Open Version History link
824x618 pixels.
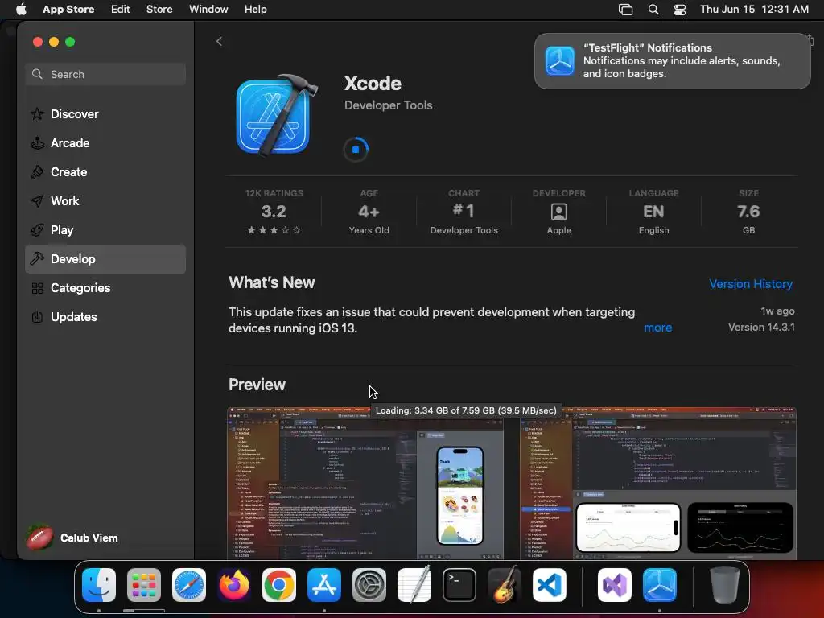click(x=751, y=284)
